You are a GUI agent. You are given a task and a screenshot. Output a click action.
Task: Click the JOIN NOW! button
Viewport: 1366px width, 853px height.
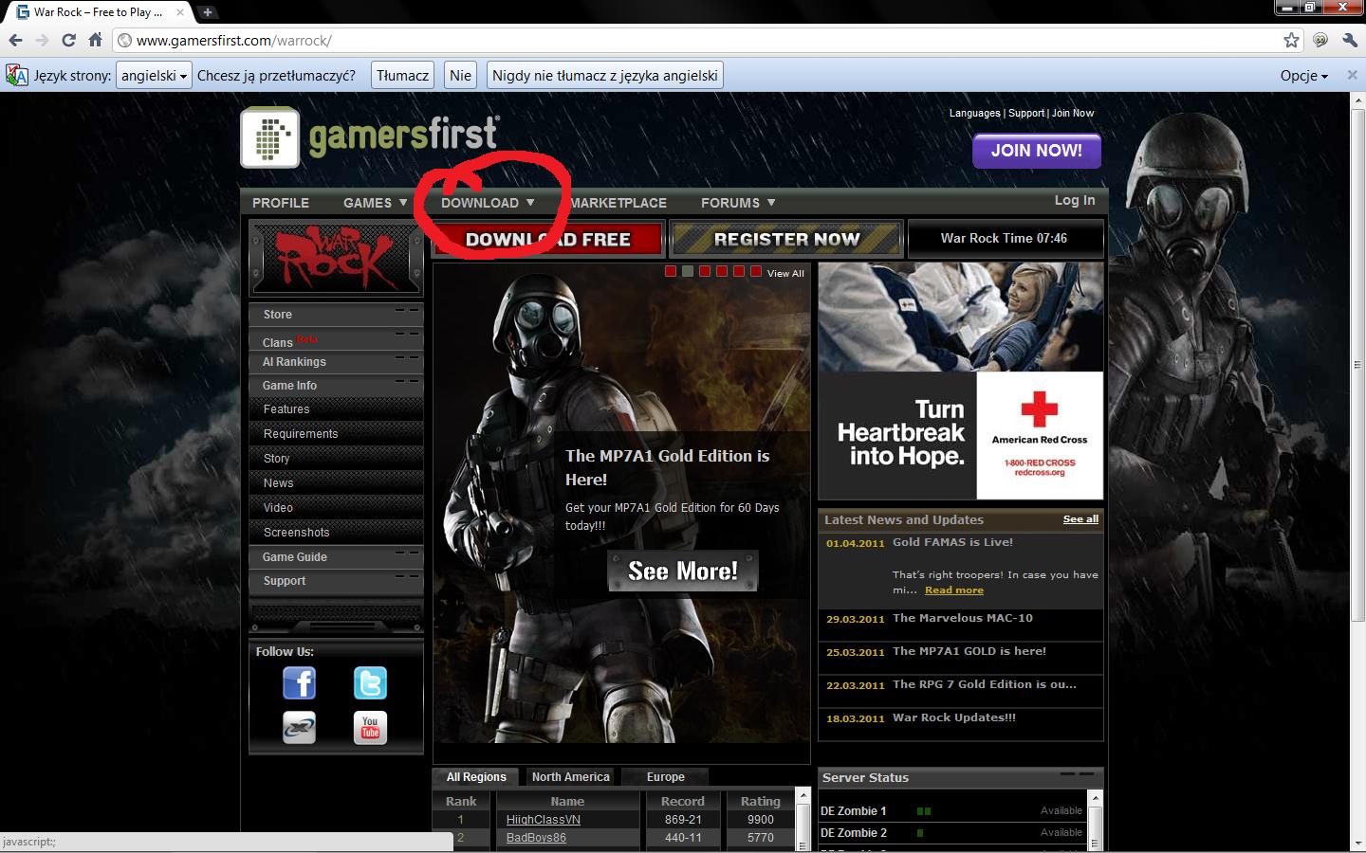[1037, 151]
